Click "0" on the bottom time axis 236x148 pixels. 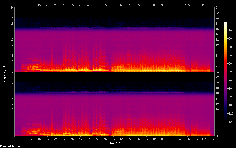point(14,139)
